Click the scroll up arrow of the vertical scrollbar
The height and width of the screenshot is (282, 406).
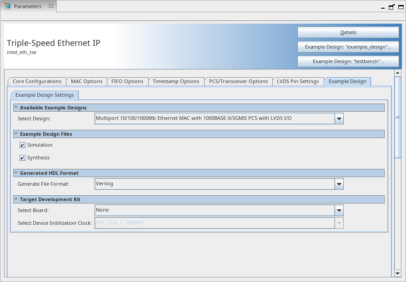pos(398,73)
